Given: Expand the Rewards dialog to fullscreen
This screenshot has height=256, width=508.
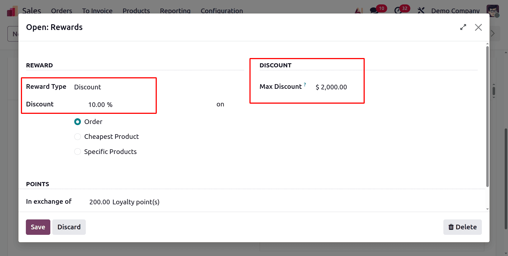Looking at the screenshot, I should point(463,27).
